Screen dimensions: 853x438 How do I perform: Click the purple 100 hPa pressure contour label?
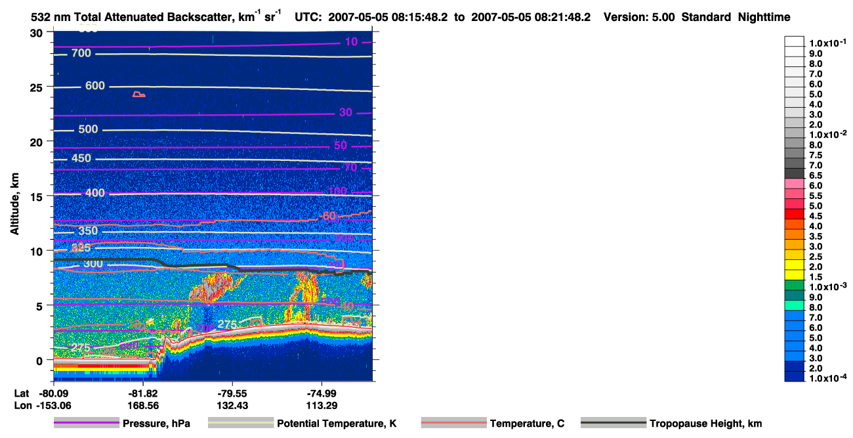tap(337, 192)
